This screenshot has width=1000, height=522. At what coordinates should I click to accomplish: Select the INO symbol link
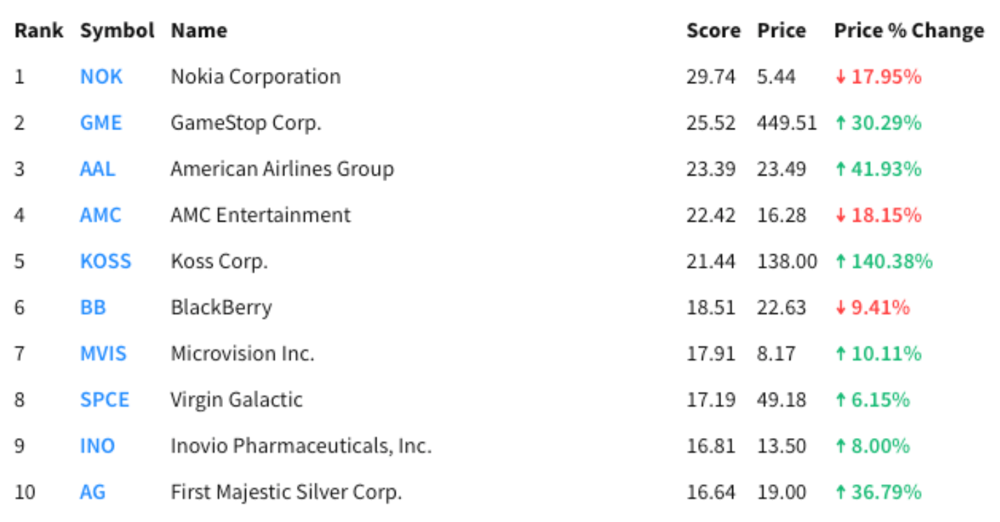pyautogui.click(x=97, y=446)
